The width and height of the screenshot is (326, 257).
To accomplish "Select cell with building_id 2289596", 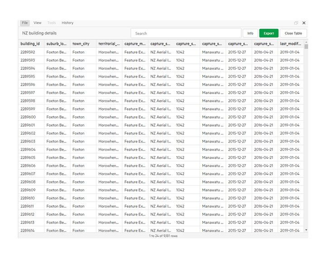I will tap(31, 85).
